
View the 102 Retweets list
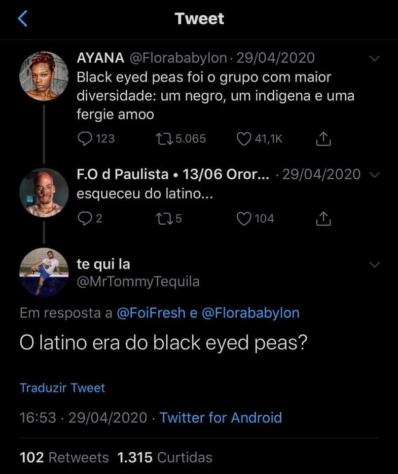[64, 457]
